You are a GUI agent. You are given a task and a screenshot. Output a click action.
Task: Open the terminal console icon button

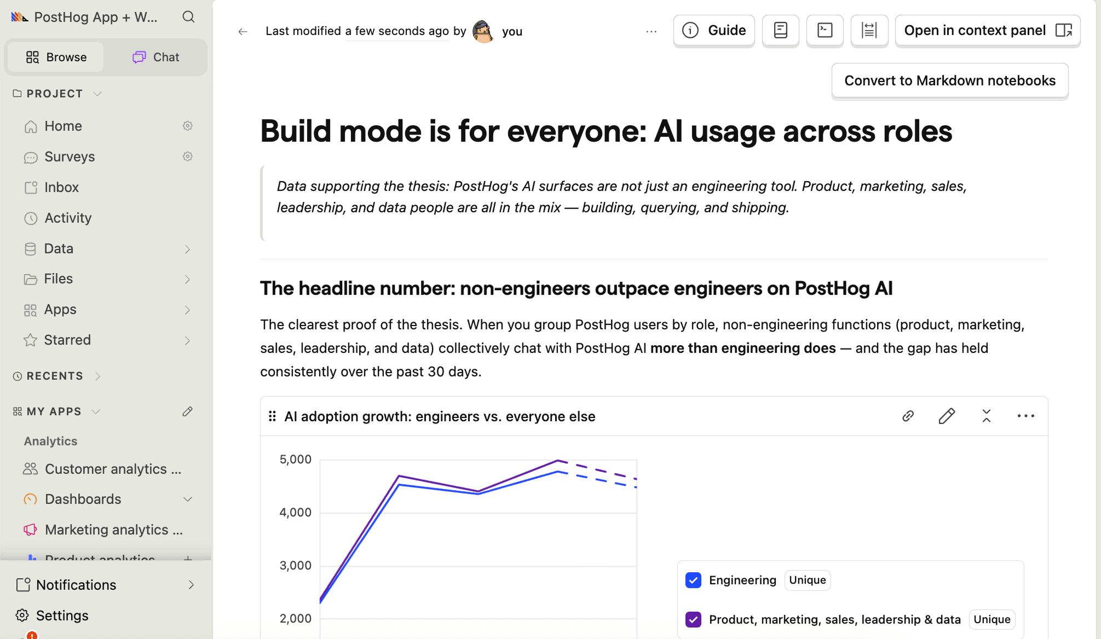(x=825, y=31)
